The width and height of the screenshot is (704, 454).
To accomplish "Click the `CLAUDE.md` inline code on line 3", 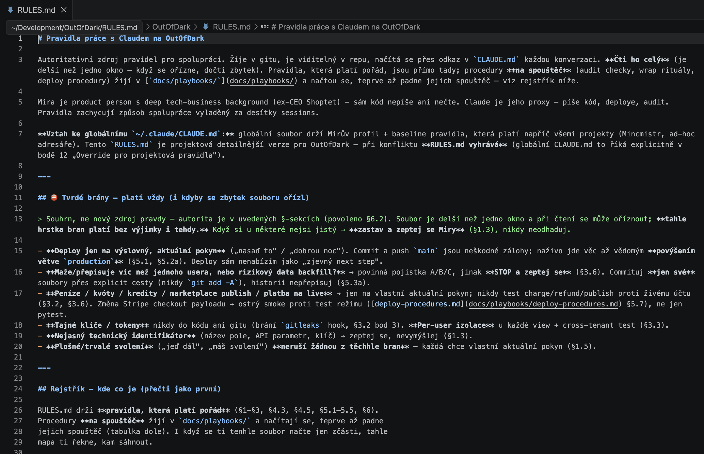I will coord(496,60).
